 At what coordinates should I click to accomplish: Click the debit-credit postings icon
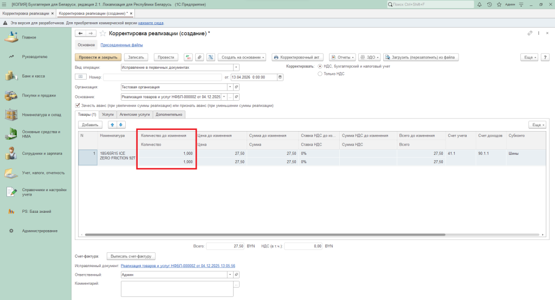188,57
